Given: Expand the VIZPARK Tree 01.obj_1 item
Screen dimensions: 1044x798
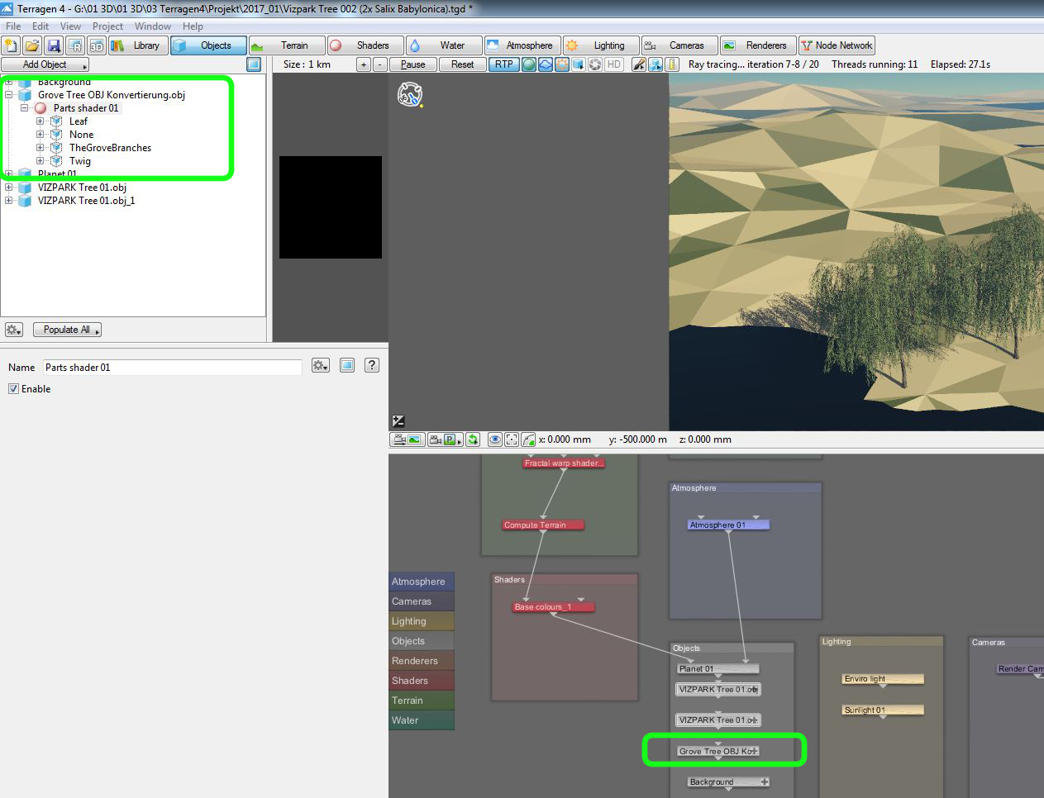Looking at the screenshot, I should pyautogui.click(x=9, y=201).
